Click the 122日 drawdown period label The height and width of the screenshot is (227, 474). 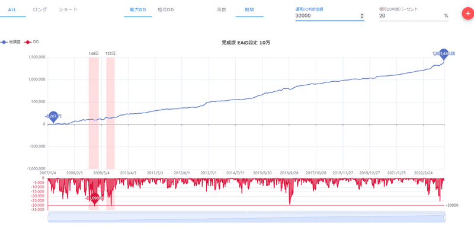pyautogui.click(x=110, y=53)
